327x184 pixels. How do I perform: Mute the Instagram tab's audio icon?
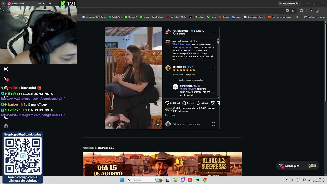click(39, 4)
